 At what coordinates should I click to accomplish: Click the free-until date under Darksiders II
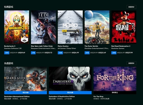coord(60,99)
